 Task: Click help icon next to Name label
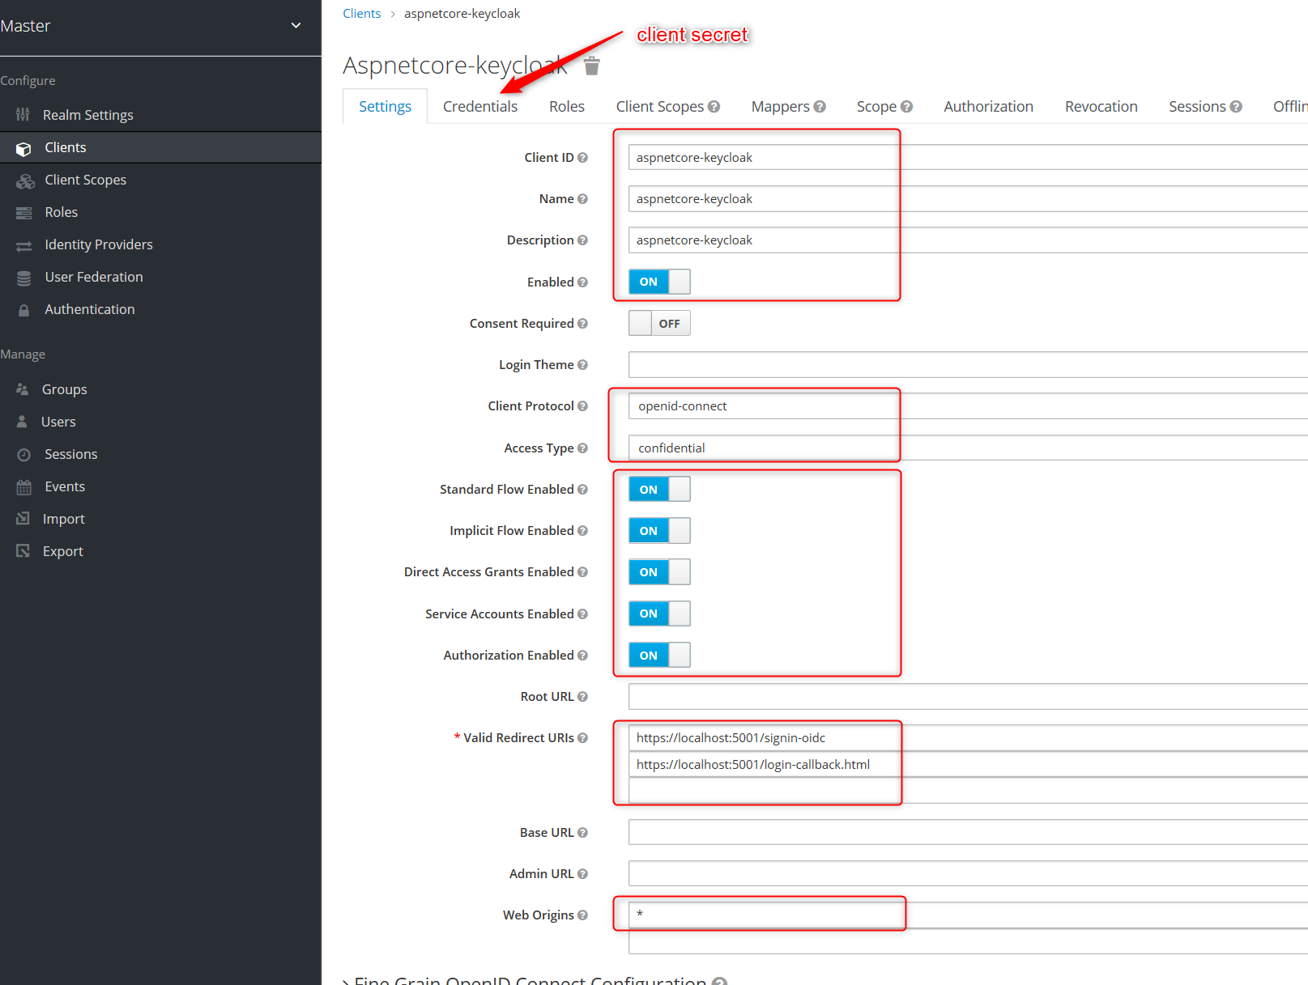pyautogui.click(x=582, y=199)
